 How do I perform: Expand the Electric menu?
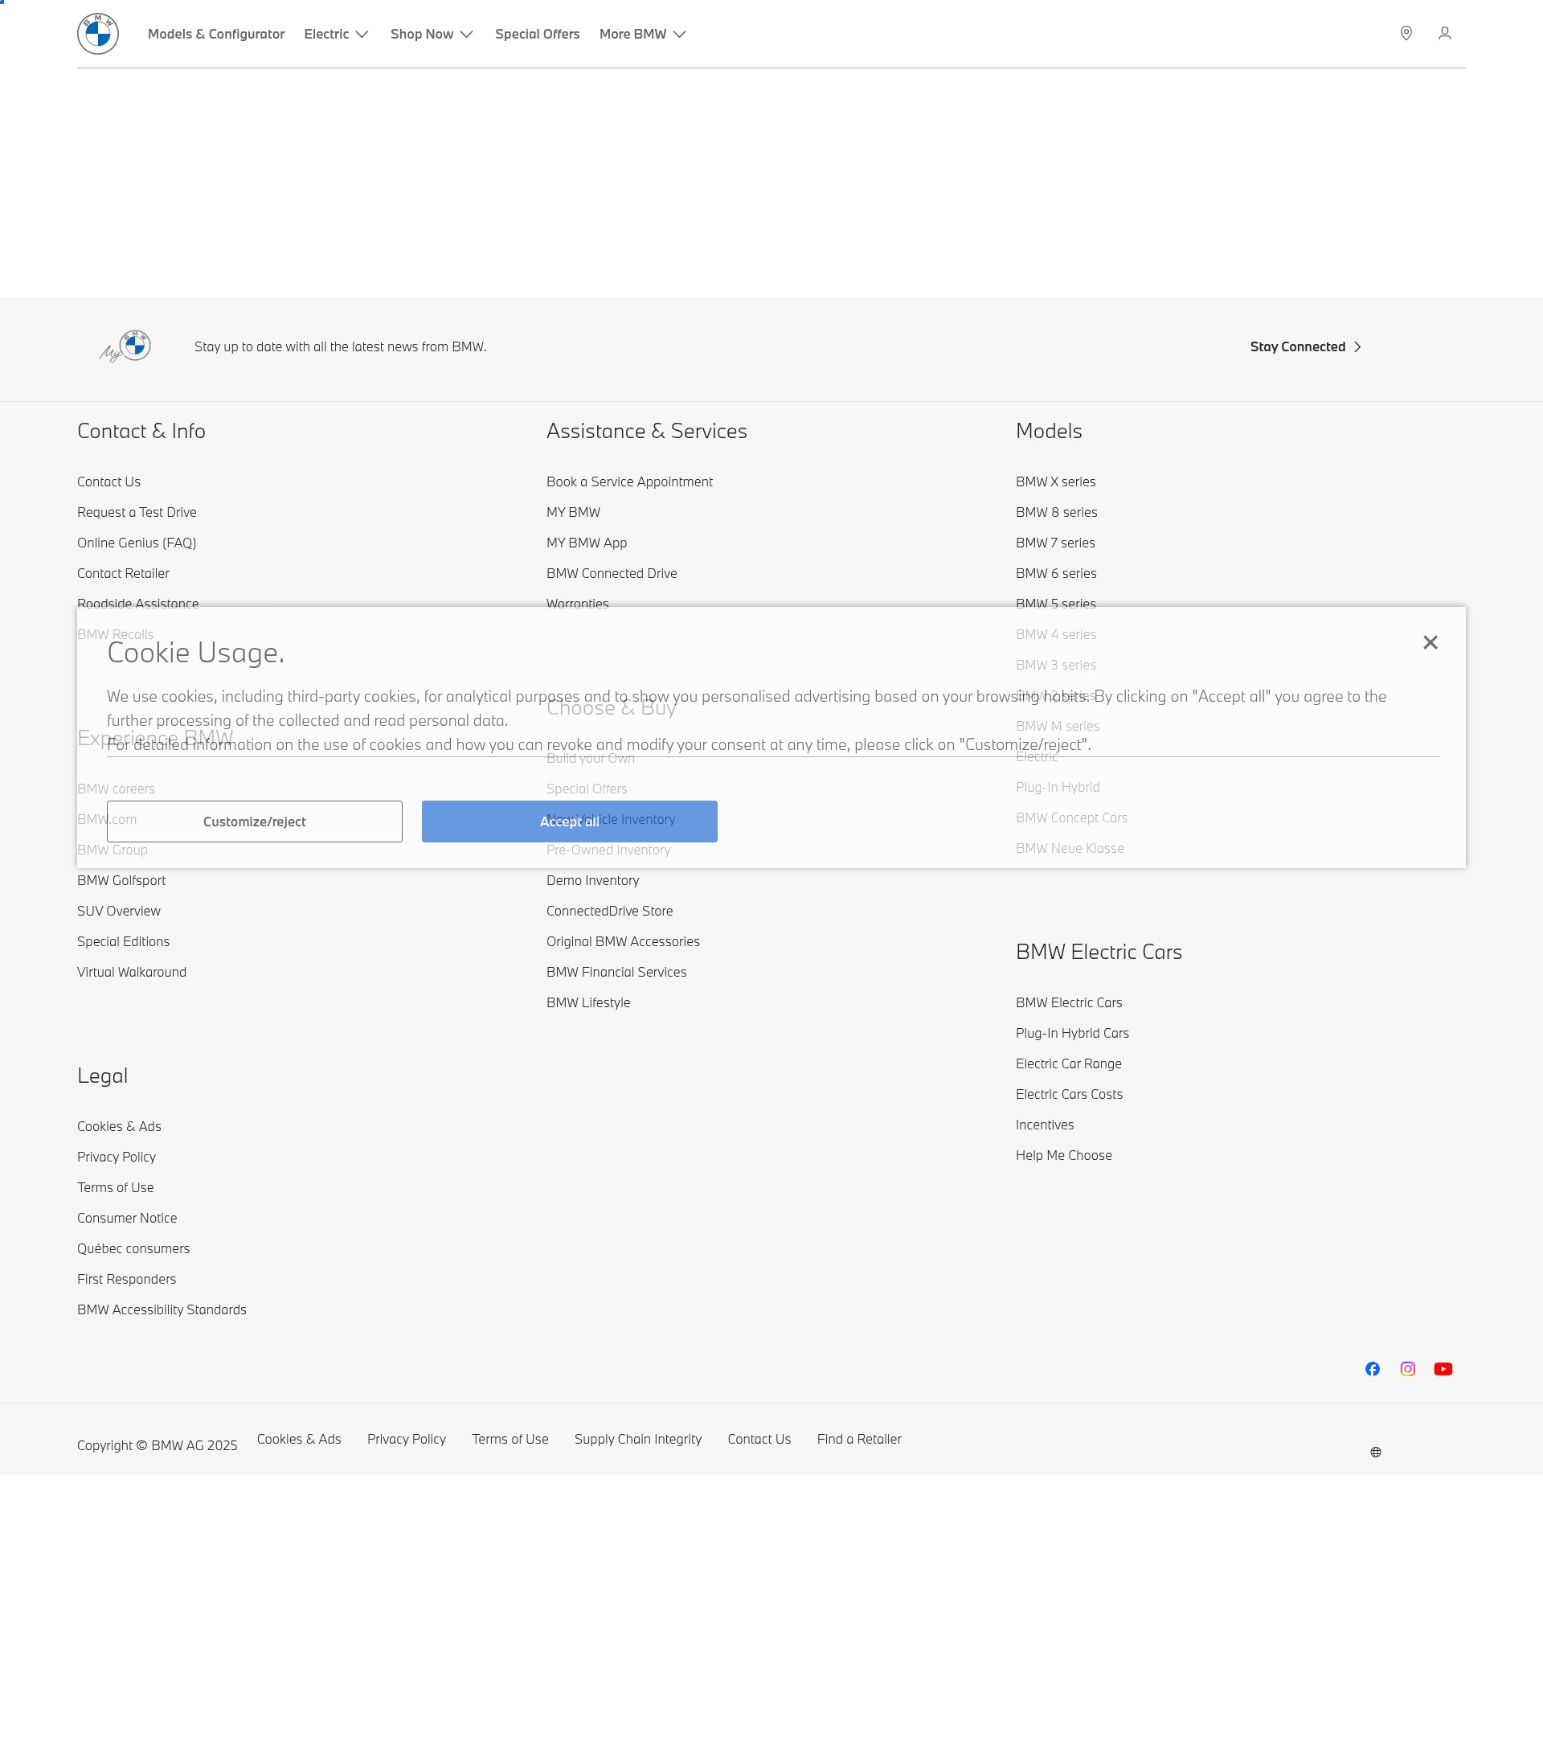337,34
